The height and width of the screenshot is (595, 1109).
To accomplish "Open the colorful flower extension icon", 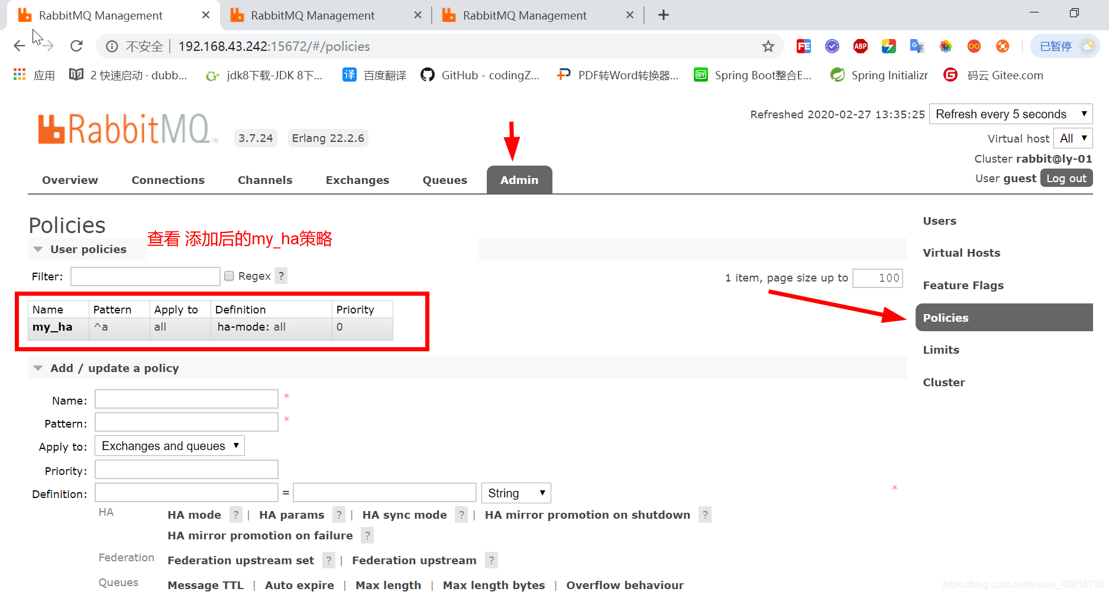I will (945, 46).
